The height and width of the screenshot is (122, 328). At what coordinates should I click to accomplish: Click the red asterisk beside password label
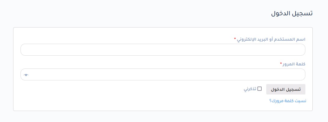pyautogui.click(x=281, y=63)
